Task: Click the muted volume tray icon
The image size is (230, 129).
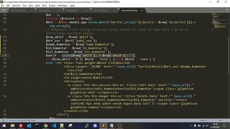Action: [x=207, y=126]
